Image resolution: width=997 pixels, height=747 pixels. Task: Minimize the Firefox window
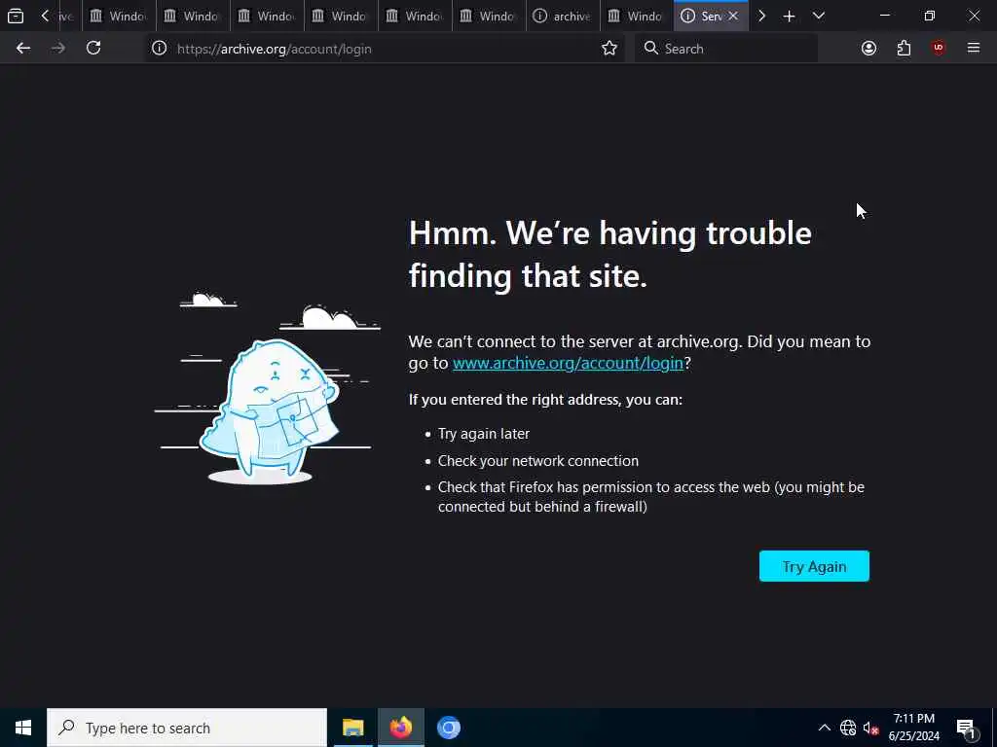click(884, 16)
